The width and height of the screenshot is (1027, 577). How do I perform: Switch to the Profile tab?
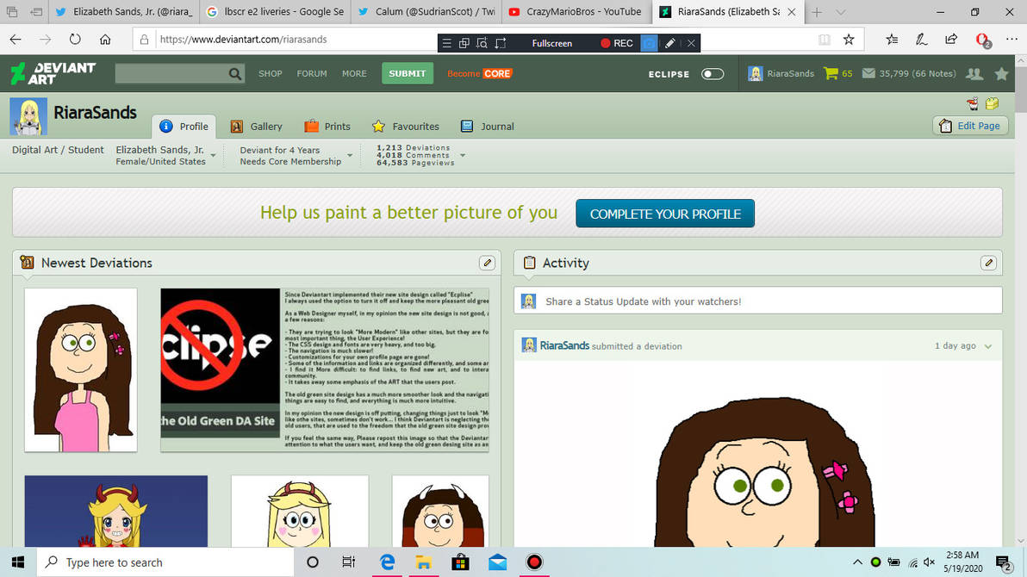coord(184,127)
